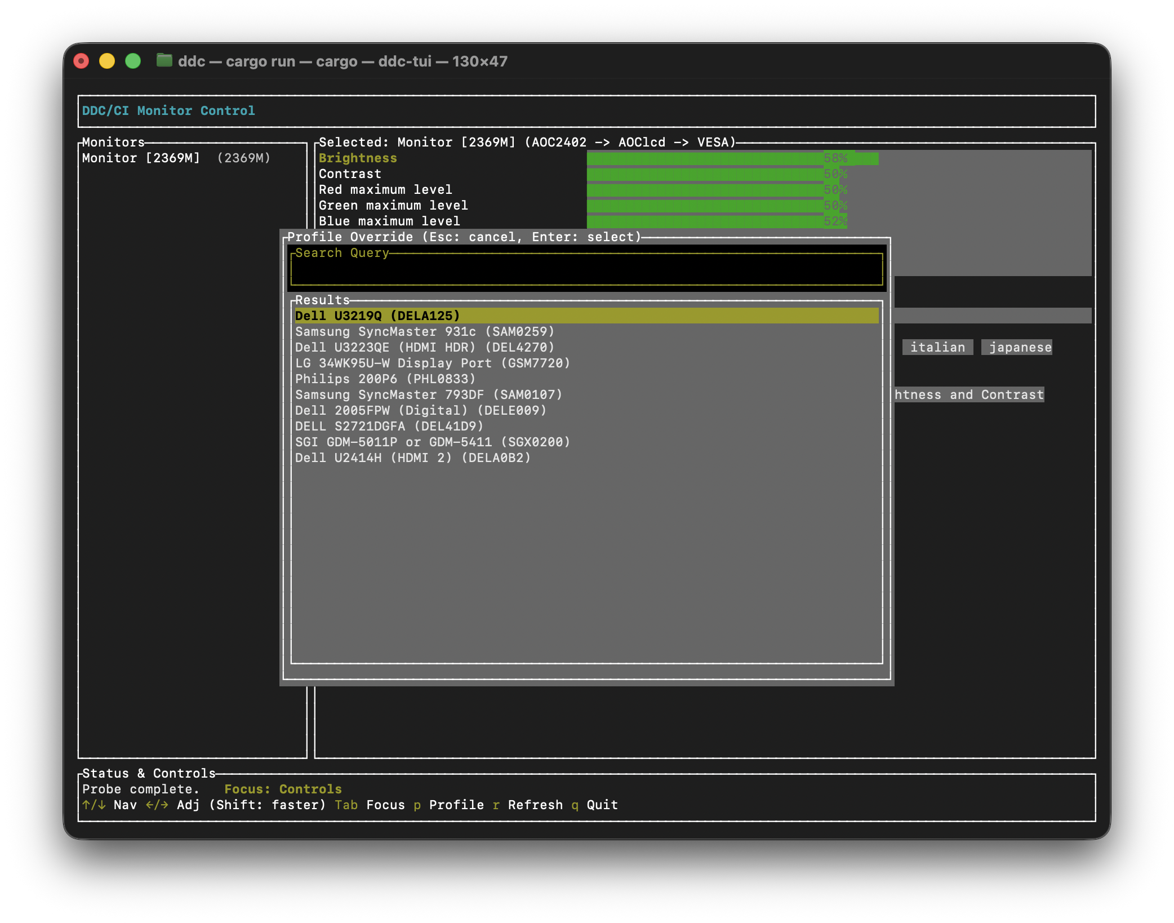Click the Tab Focus shortcut hint
Viewport: 1174px width, 923px height.
(370, 805)
